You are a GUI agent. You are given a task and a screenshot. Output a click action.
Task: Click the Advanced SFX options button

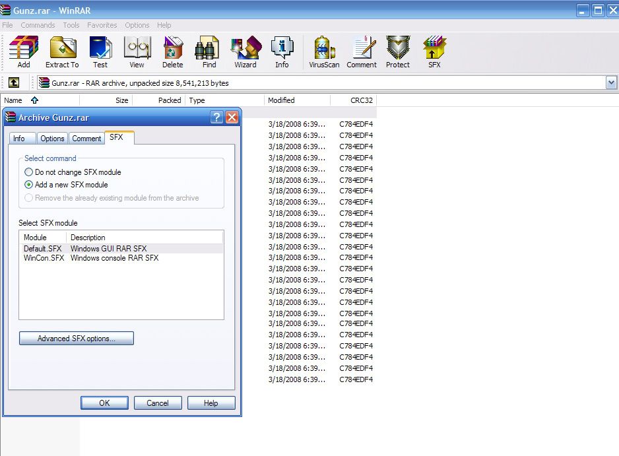[77, 339]
